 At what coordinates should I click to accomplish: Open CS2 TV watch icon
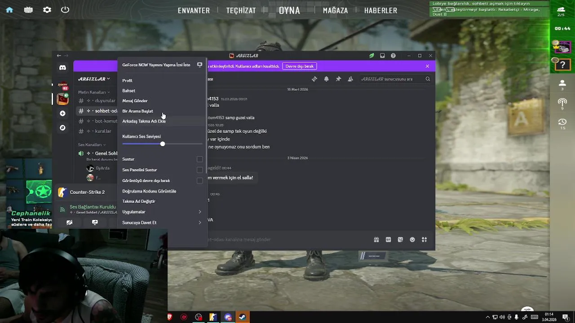click(x=28, y=9)
